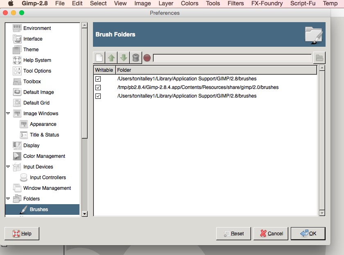Screen dimensions: 344x255
Task: Click the Brushes paintbrush icon
Action: 24,209
